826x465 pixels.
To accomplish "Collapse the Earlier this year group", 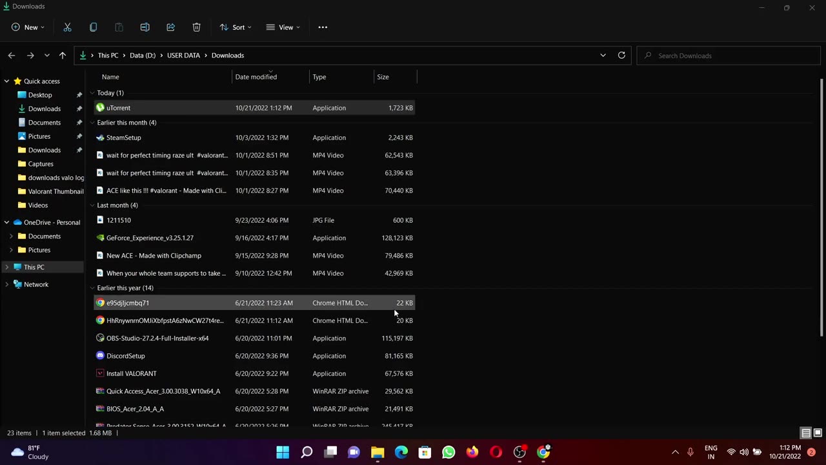I will 92,288.
